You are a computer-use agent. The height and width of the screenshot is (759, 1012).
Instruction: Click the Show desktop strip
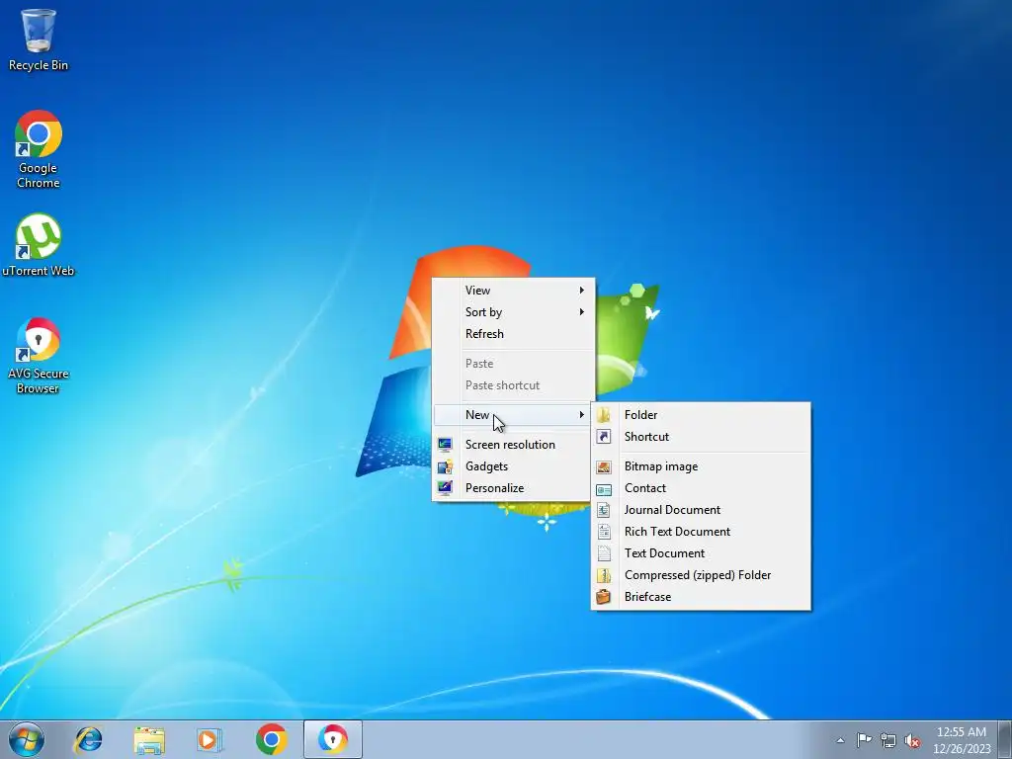[1005, 739]
